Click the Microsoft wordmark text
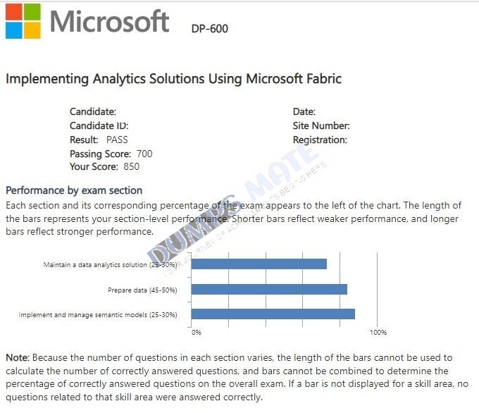479x413 pixels. coord(109,21)
